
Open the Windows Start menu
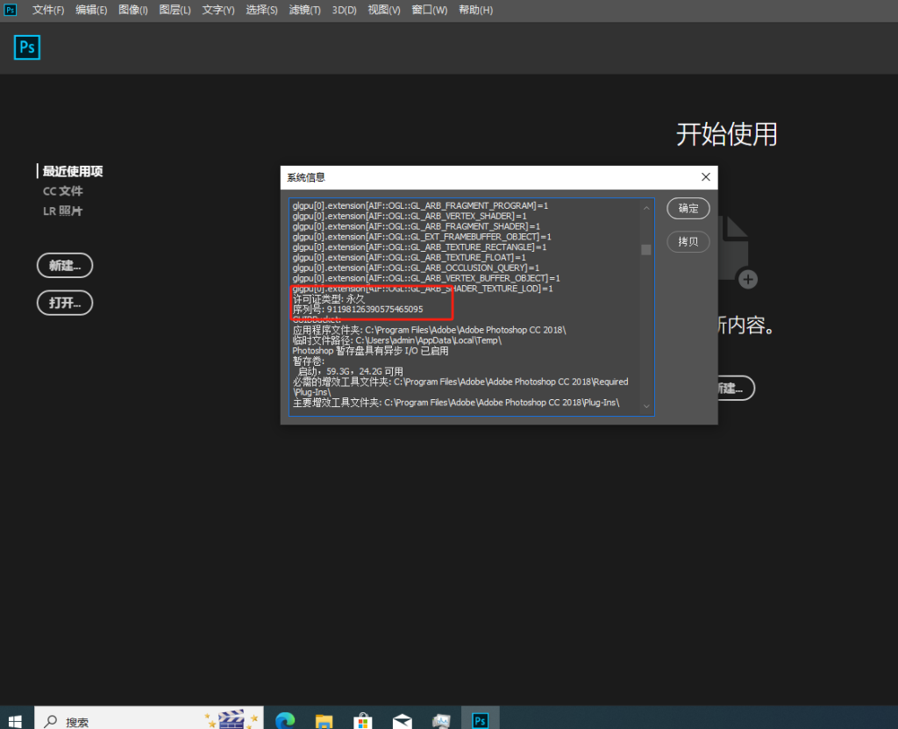tap(15, 720)
